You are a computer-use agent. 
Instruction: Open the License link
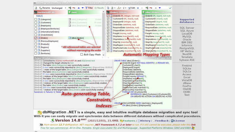click(178, 121)
